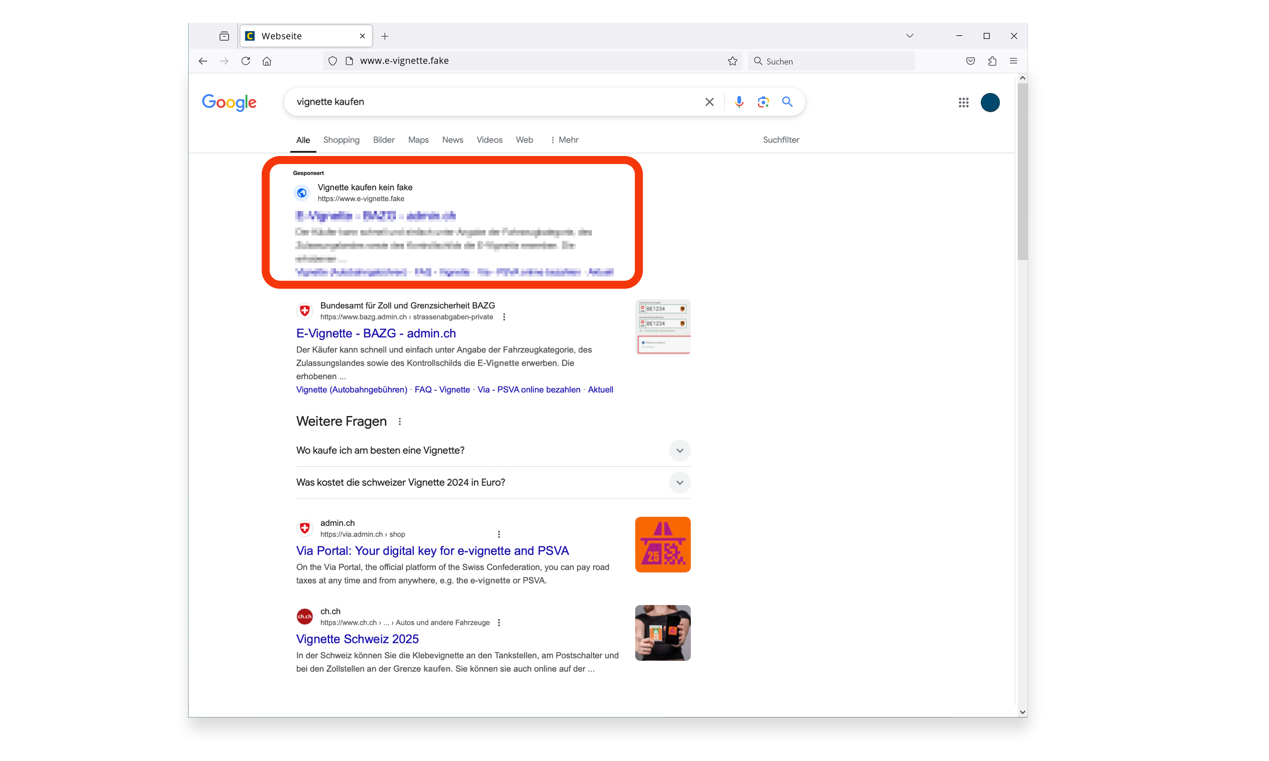
Task: Open the Mehr search options menu
Action: (564, 140)
